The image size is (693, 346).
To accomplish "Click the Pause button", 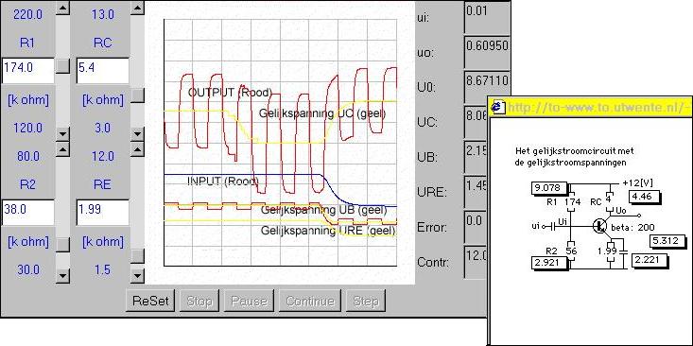I will tap(250, 301).
